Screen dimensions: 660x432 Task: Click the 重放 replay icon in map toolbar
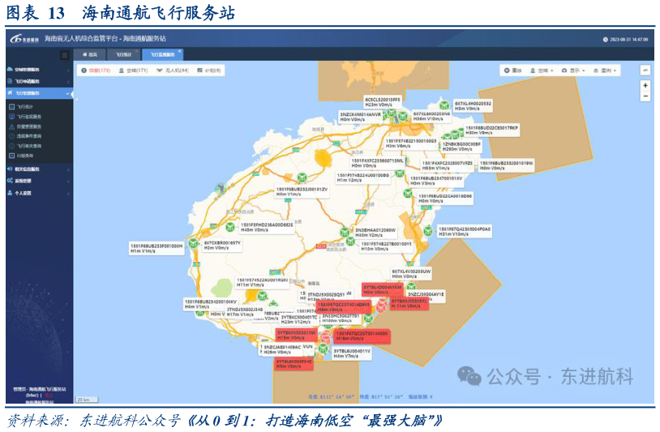511,71
